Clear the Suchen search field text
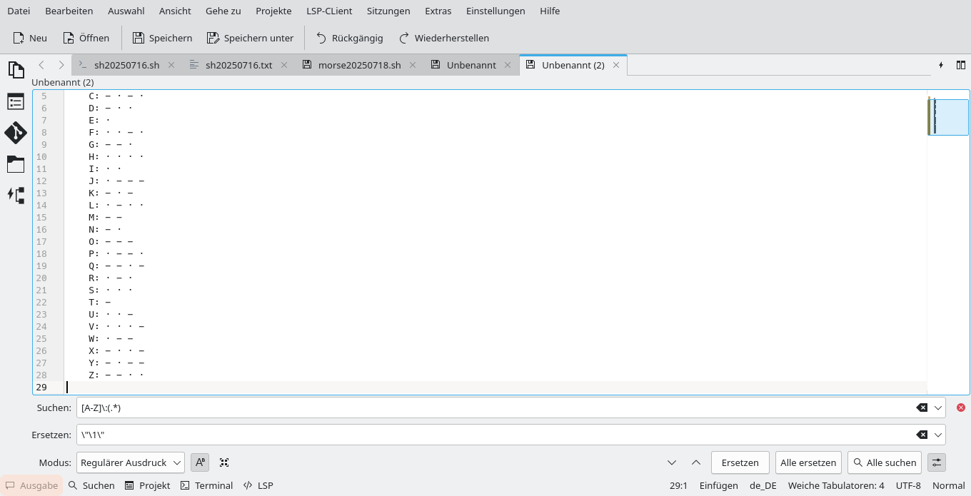971x496 pixels. [921, 408]
